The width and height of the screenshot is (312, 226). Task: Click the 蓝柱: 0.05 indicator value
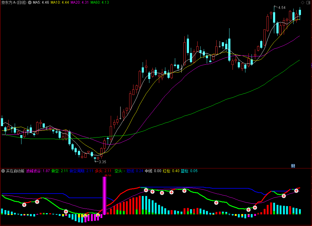coord(189,171)
